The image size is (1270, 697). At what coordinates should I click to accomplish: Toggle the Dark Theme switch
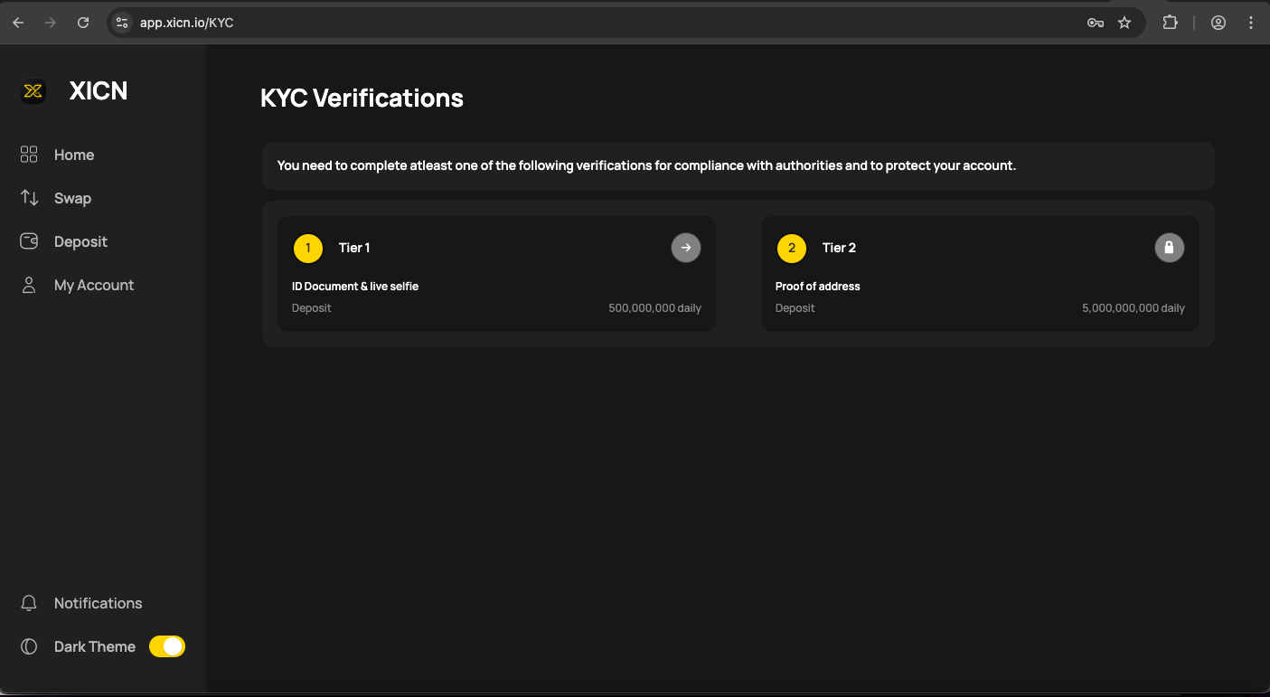167,646
